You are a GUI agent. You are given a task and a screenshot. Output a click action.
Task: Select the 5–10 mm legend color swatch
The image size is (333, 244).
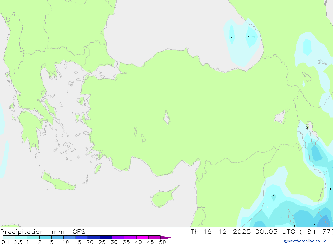58,237
